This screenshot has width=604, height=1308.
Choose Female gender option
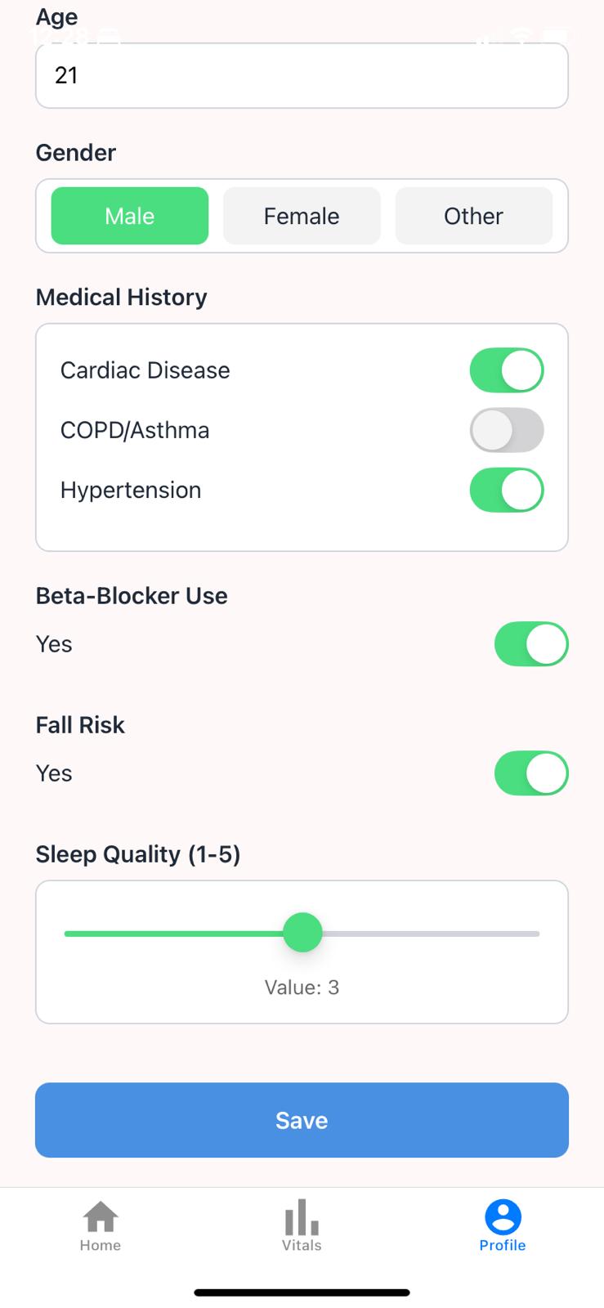[302, 216]
